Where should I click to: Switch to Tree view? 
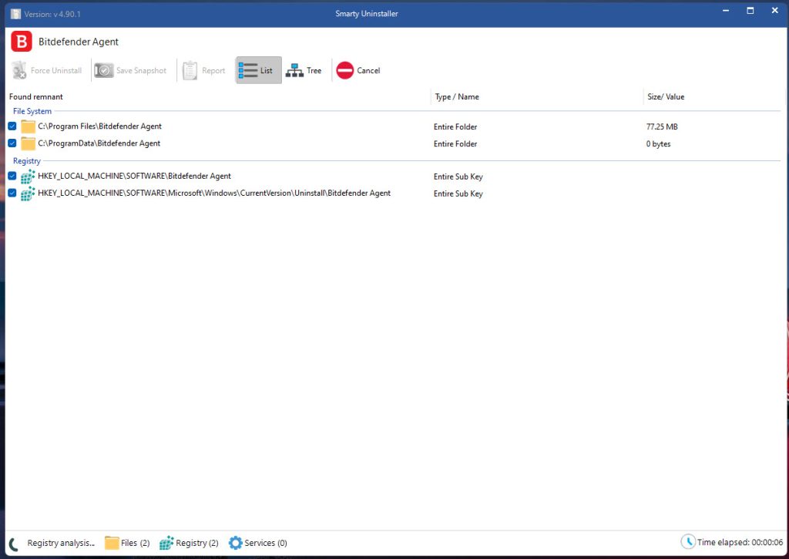click(304, 70)
